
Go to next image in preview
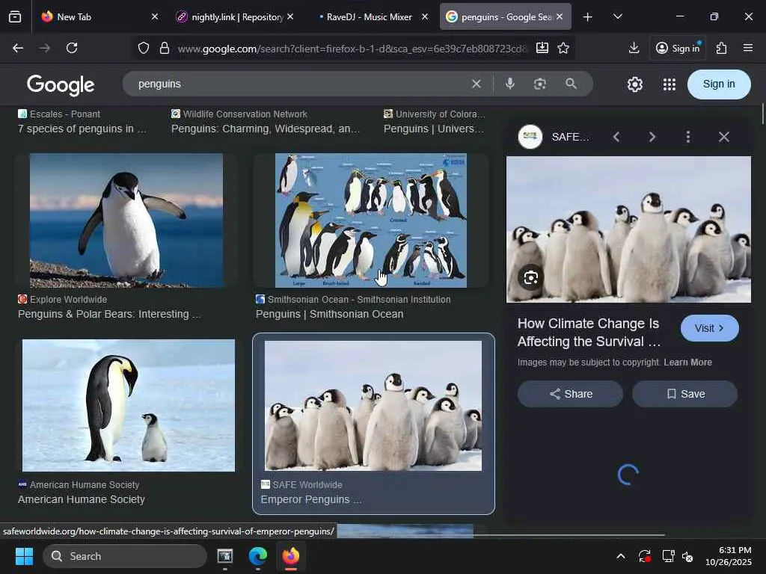pos(652,137)
